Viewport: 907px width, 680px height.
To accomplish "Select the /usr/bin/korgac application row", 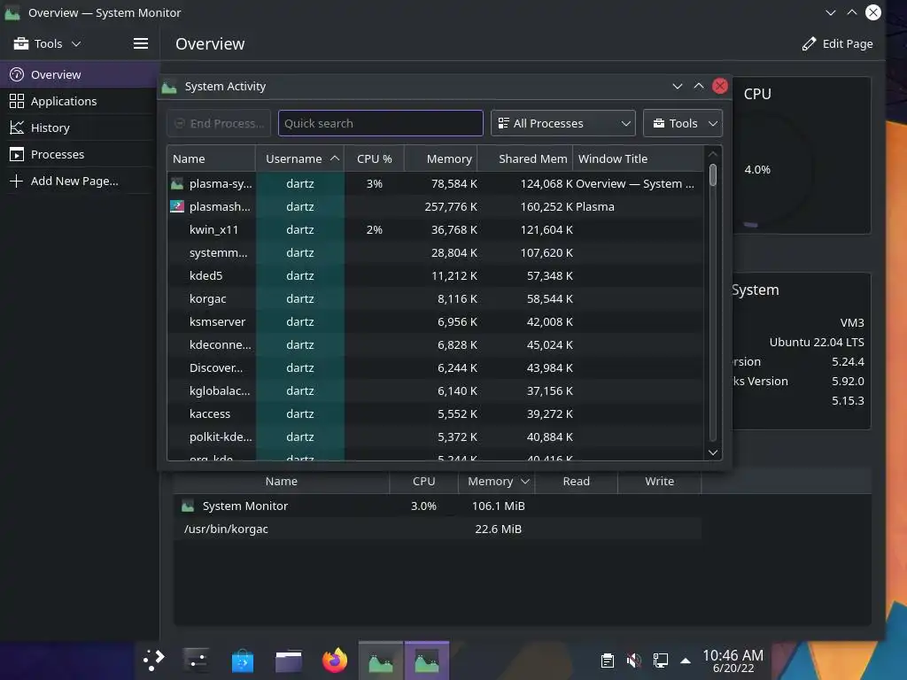I will point(438,529).
